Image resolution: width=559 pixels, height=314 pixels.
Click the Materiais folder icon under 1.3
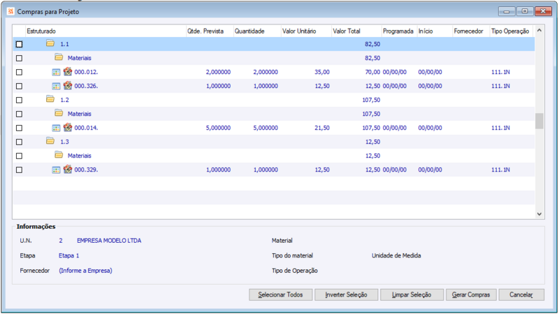(x=59, y=155)
